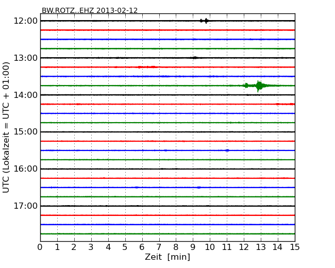335x268 pixels.
Task: Click x-axis tick label 14
Action: pos(277,247)
